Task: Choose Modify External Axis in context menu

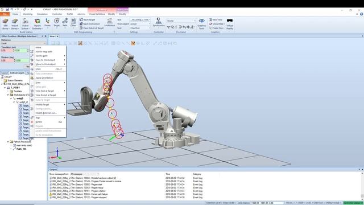Action: click(x=48, y=113)
